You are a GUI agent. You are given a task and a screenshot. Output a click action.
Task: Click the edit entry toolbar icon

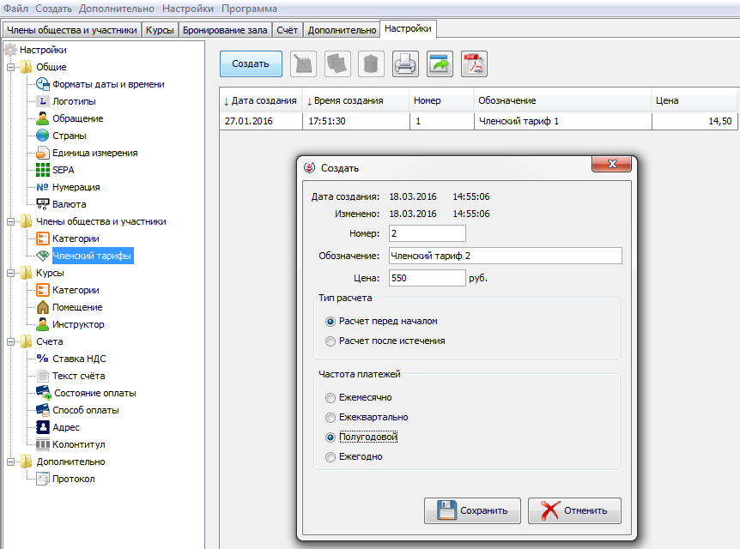point(303,63)
